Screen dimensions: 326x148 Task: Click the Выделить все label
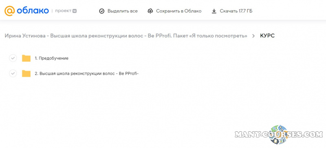coord(123,11)
